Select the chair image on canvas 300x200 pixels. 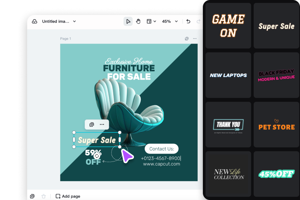coord(129,112)
